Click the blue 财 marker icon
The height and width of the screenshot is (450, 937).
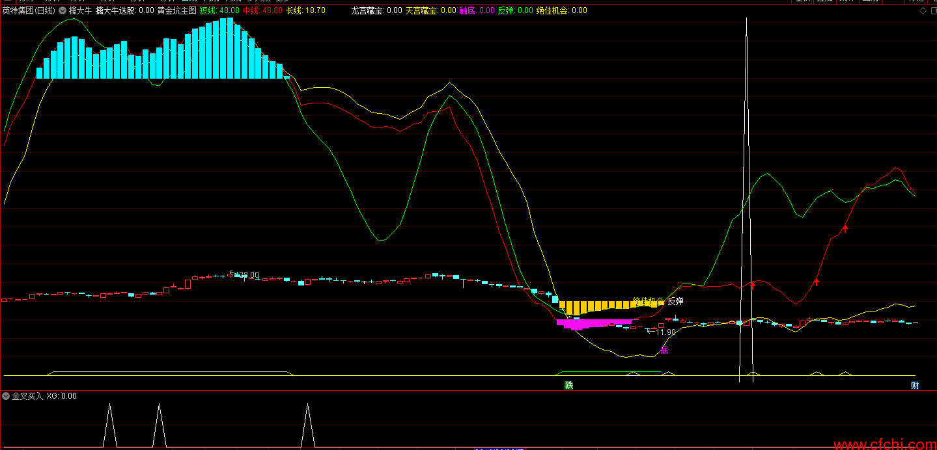[x=915, y=386]
